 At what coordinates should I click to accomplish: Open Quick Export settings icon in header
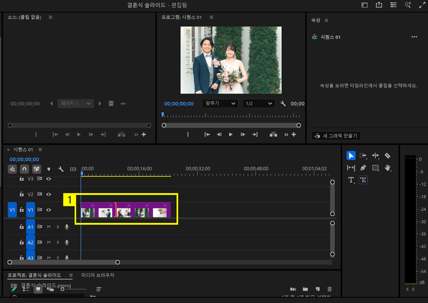pos(393,5)
